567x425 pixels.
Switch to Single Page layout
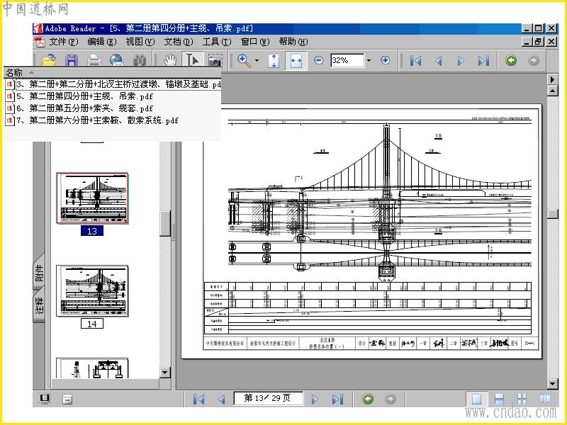coord(476,399)
